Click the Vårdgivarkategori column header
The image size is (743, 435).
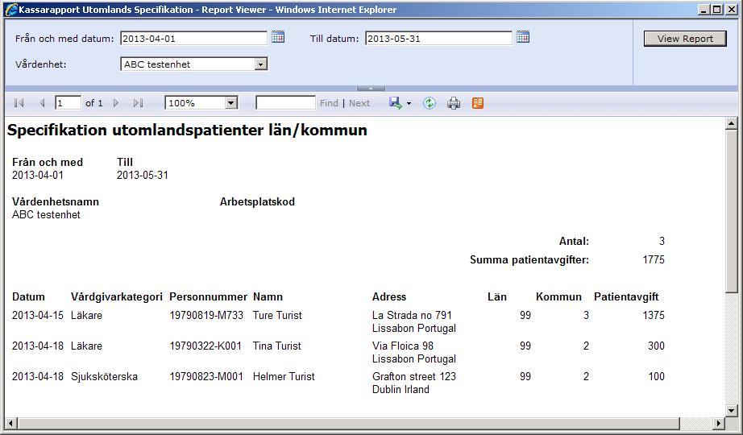[117, 296]
